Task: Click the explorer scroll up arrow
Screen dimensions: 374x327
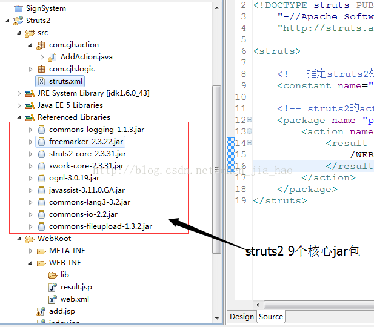Action: [217, 8]
